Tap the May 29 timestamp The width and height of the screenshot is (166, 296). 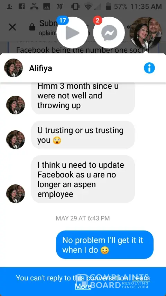pos(83,218)
